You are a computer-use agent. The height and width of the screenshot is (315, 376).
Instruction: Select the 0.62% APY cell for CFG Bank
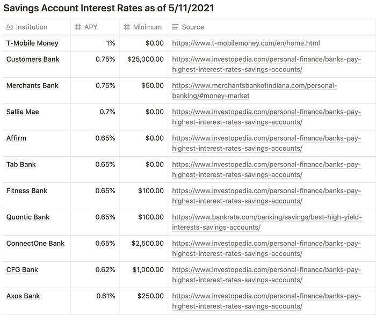click(x=106, y=270)
